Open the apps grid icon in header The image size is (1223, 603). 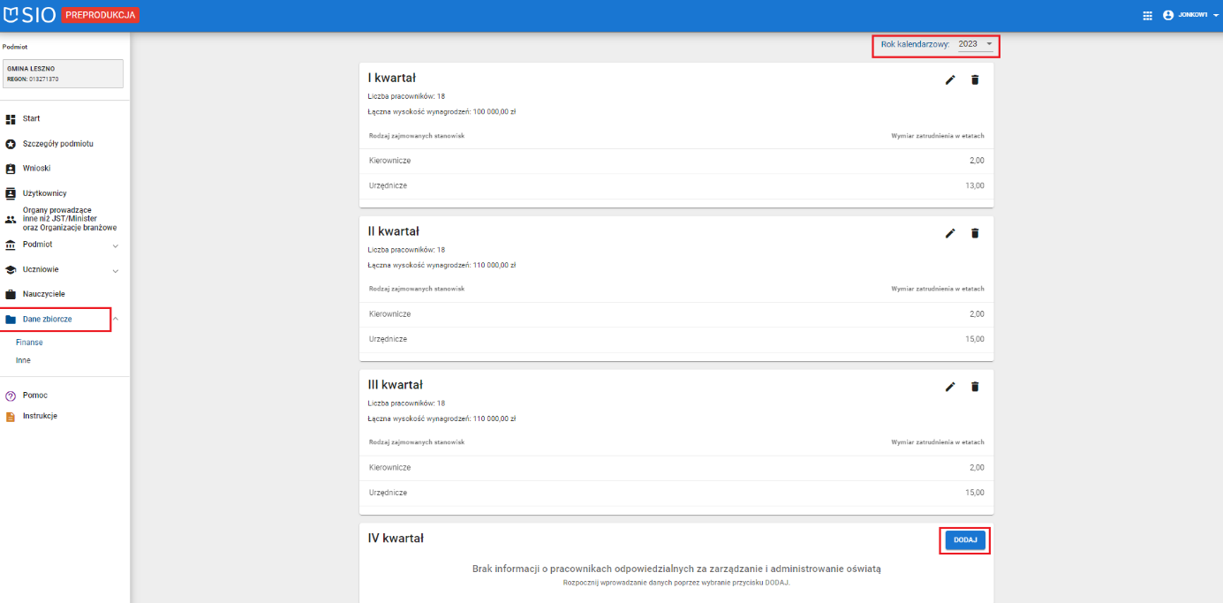1147,15
